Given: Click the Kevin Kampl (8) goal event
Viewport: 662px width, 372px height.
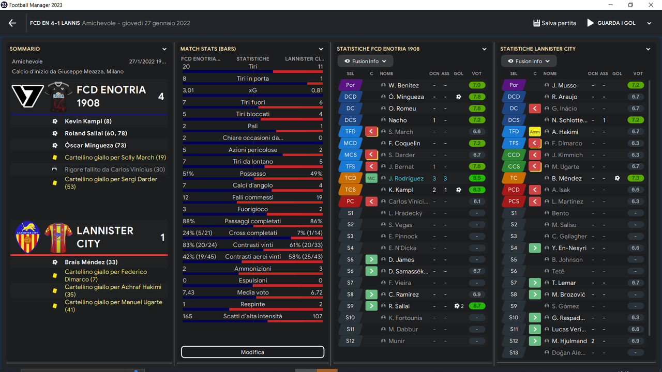Looking at the screenshot, I should [x=88, y=121].
